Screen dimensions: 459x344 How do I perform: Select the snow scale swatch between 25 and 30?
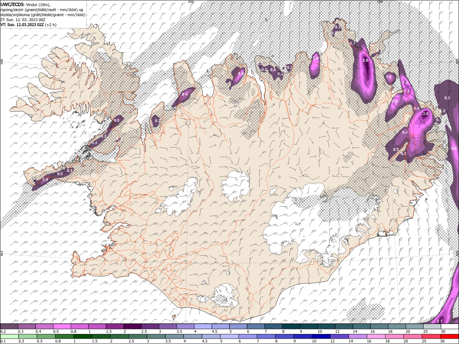(432, 326)
